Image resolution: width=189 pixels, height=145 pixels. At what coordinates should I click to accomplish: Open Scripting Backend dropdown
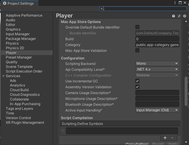pos(157,63)
